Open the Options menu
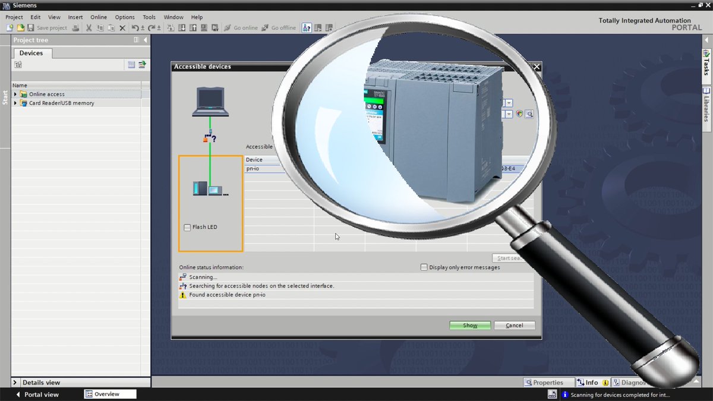The image size is (713, 401). (x=125, y=17)
